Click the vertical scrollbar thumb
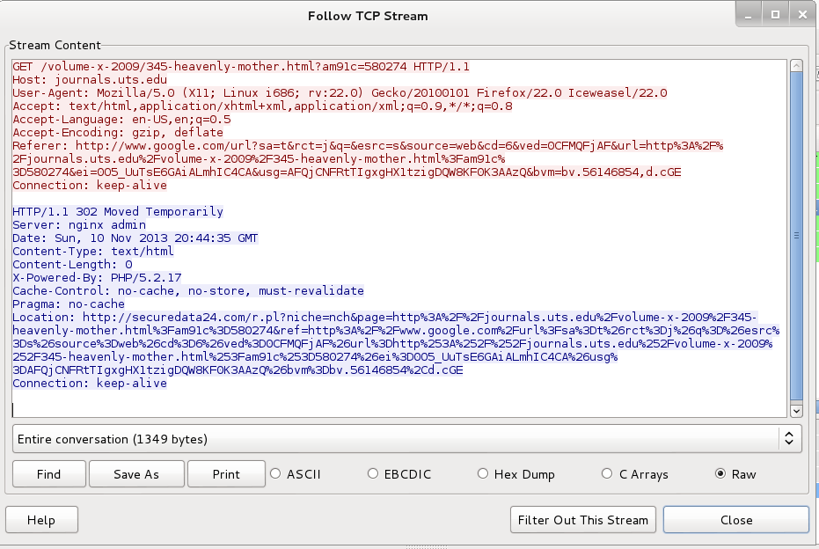Screen dimensions: 819x549 (796, 234)
